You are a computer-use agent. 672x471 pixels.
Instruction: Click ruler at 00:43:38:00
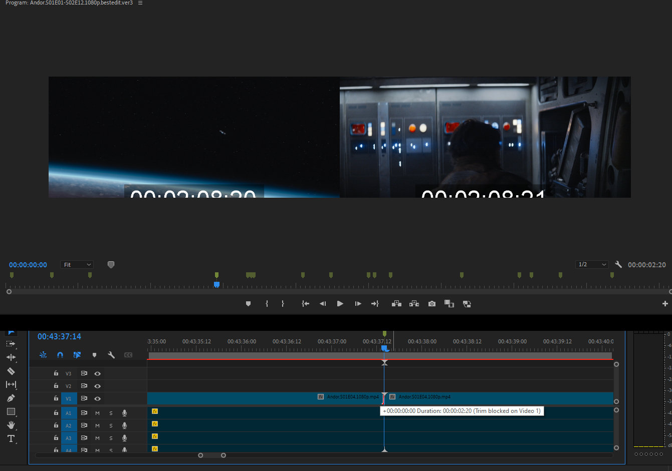pos(422,341)
